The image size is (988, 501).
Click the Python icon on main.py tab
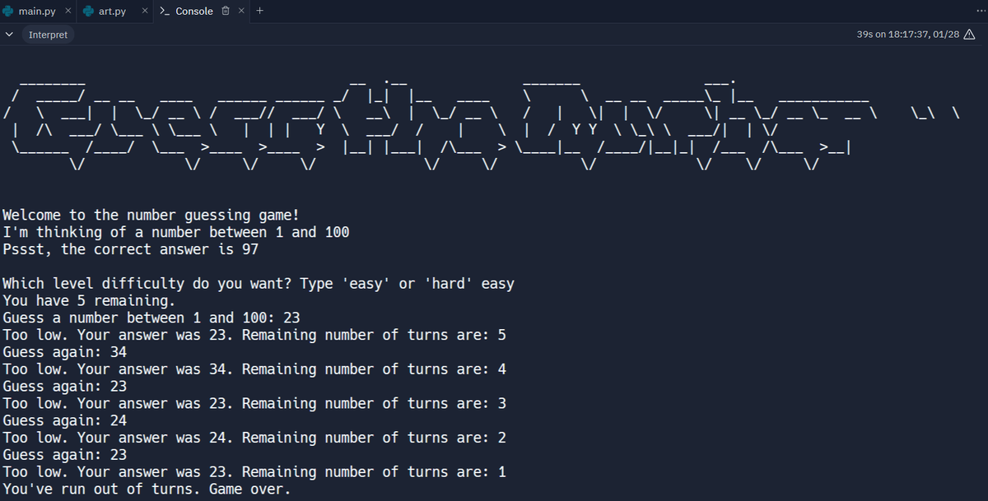pos(7,12)
